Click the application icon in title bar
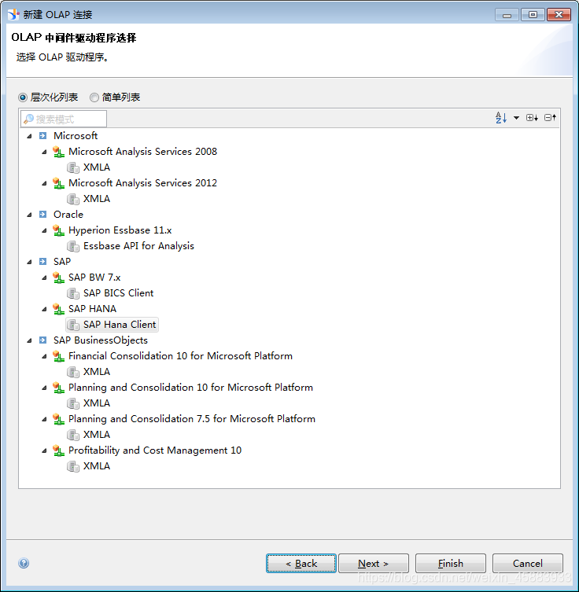Screen dimensions: 579x592 click(x=13, y=14)
